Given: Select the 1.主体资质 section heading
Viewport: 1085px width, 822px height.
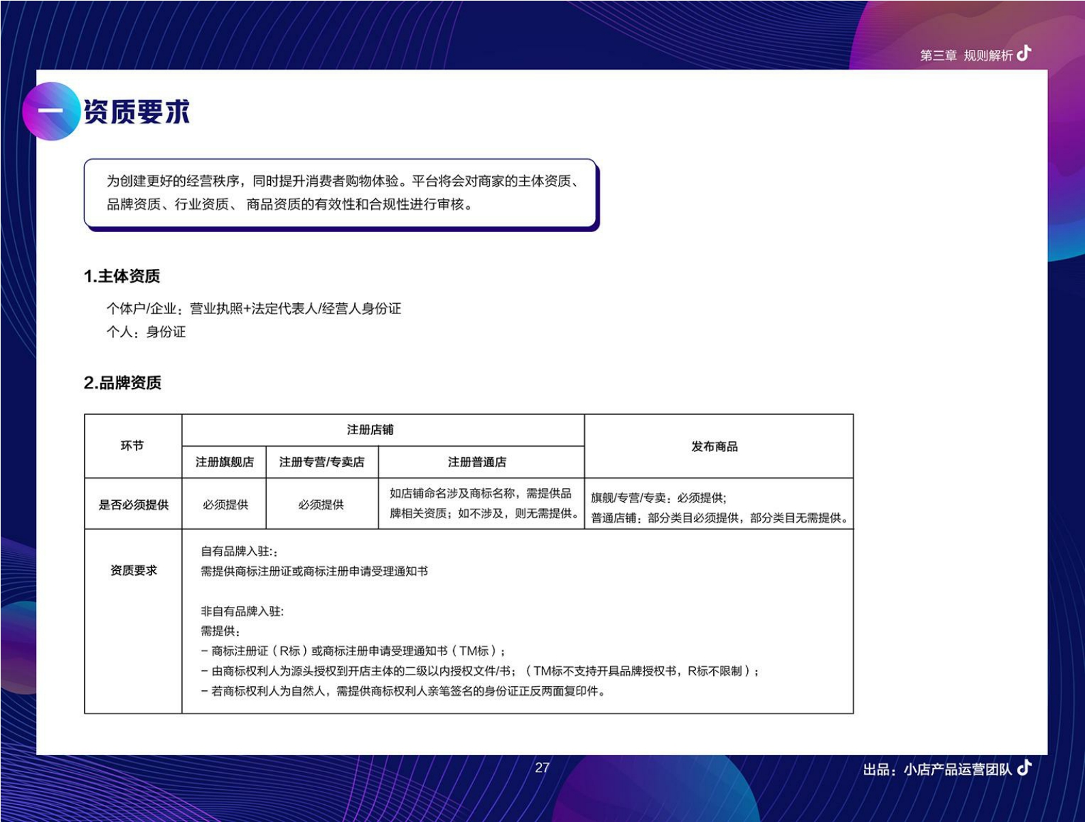Looking at the screenshot, I should click(x=122, y=276).
